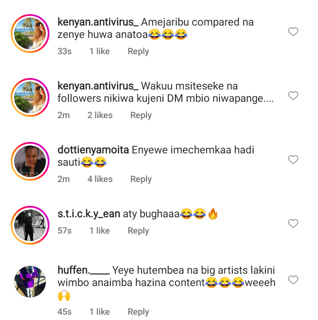318x320 pixels.
Task: Open s.t.i.c.k.y_ean's black-and-white avatar
Action: (x=30, y=223)
